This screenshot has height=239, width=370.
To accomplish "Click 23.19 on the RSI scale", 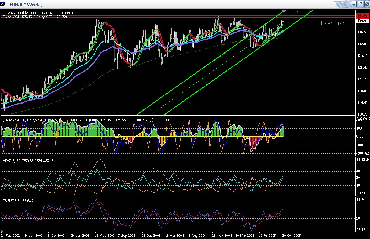I will tap(361, 229).
